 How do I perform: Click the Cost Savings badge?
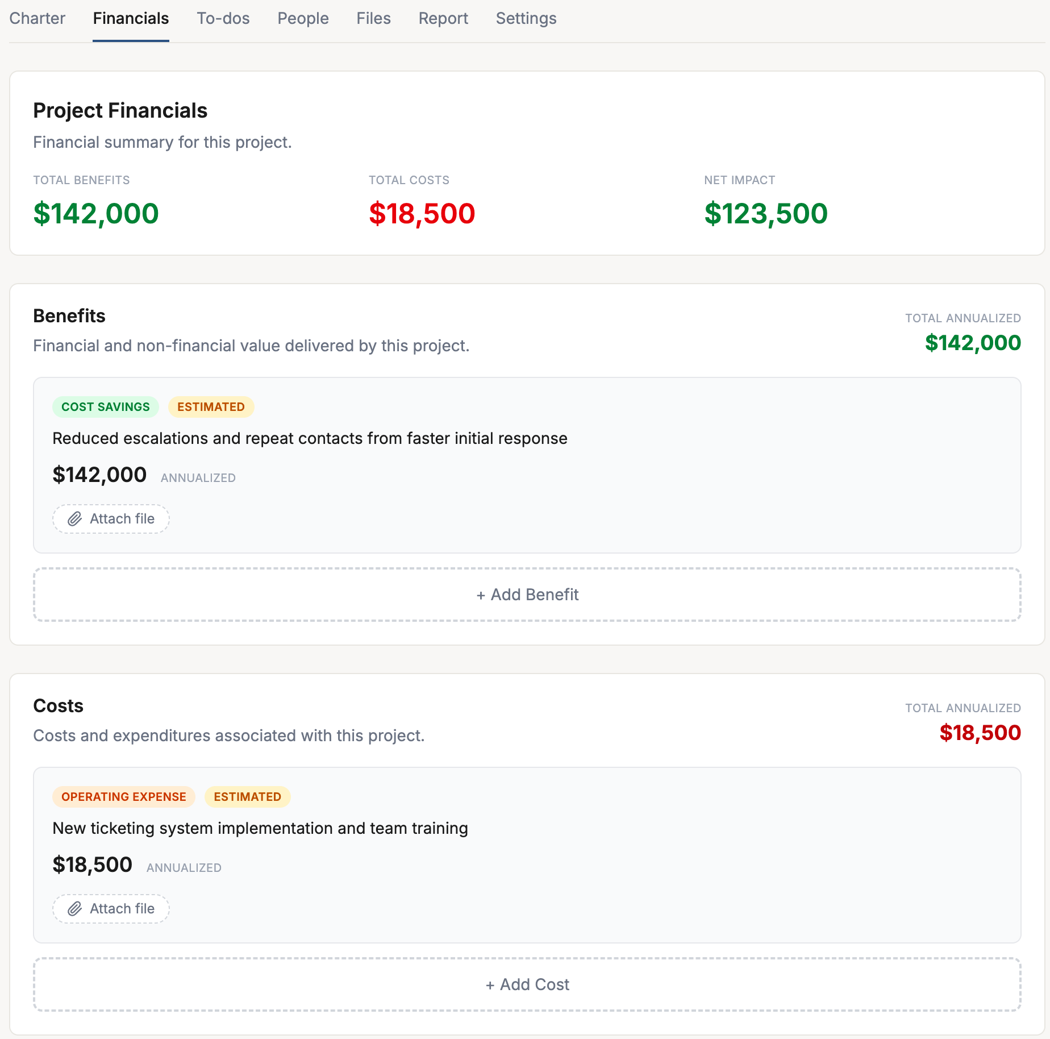click(106, 407)
